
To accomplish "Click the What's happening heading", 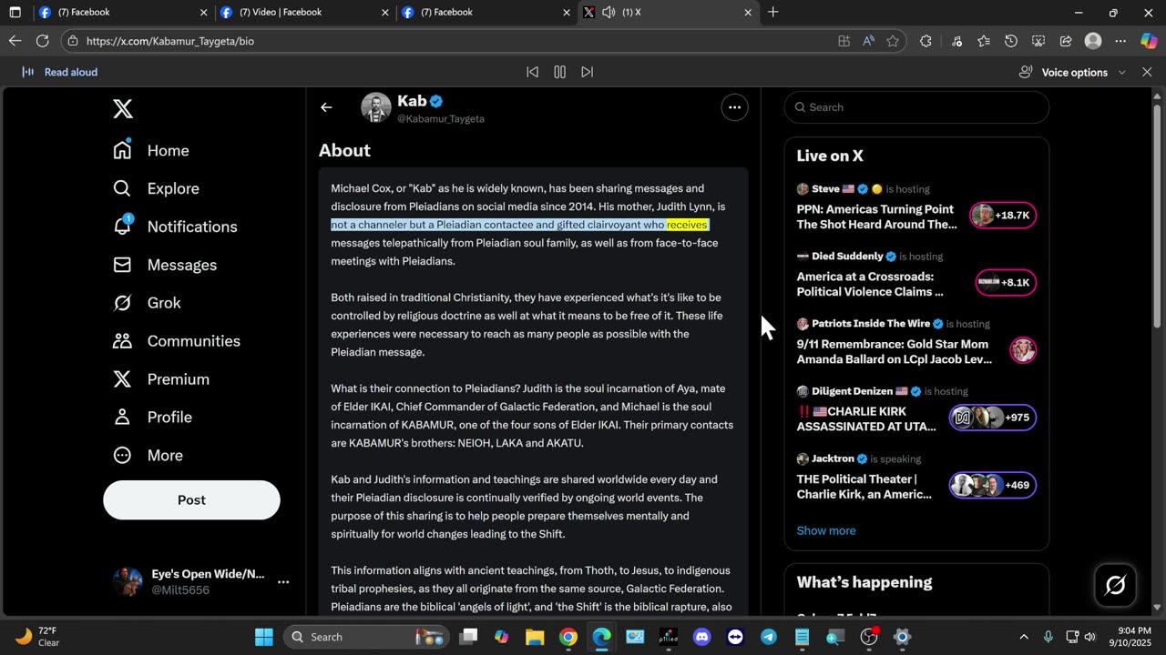I will (x=864, y=582).
